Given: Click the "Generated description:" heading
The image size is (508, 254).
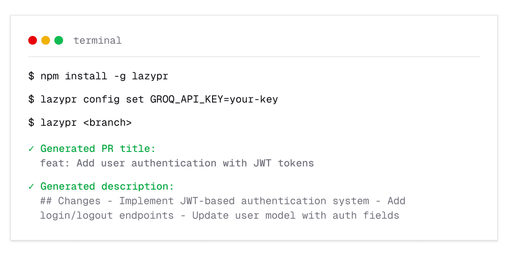Looking at the screenshot, I should click(107, 186).
